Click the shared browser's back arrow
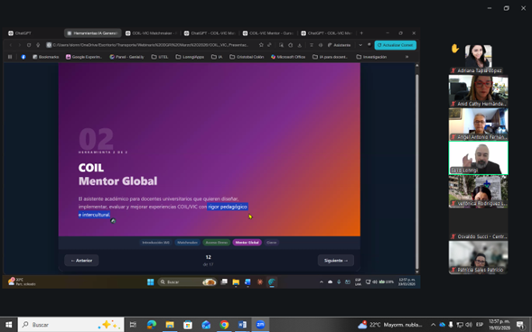This screenshot has width=532, height=332. click(11, 45)
